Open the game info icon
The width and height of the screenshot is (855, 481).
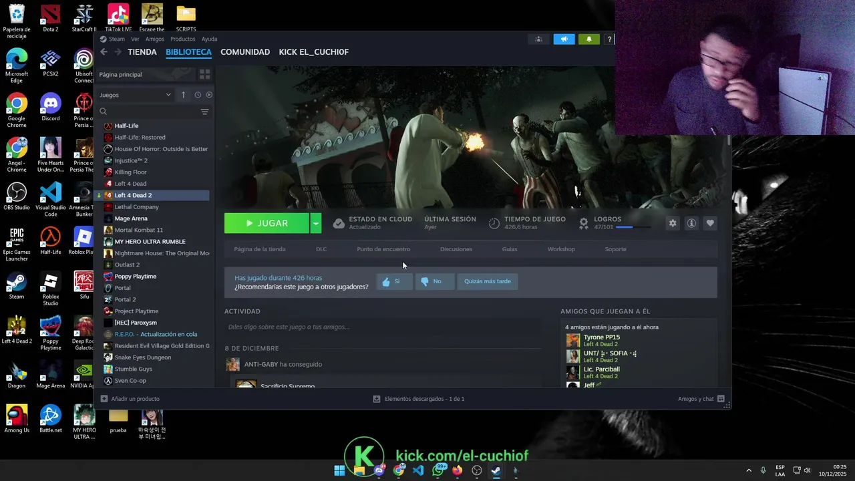[691, 223]
